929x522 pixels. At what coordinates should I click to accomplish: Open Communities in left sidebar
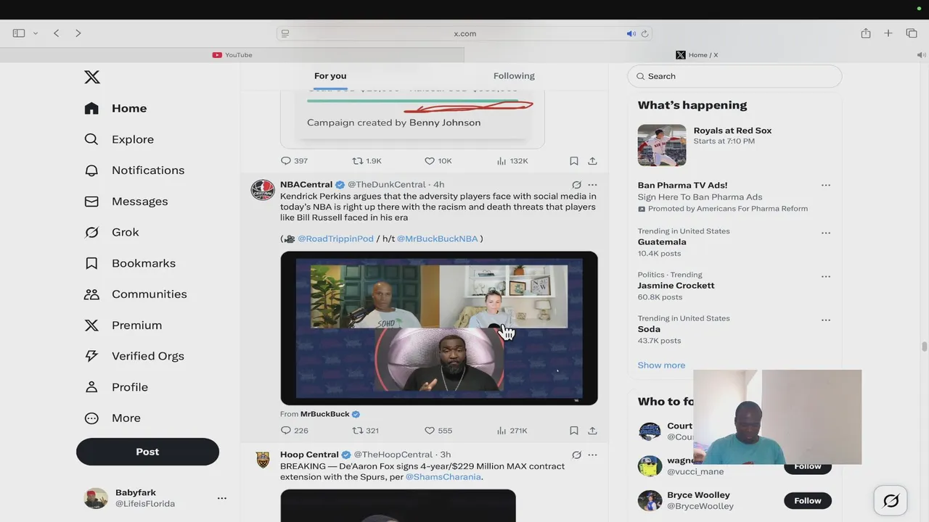(x=136, y=294)
